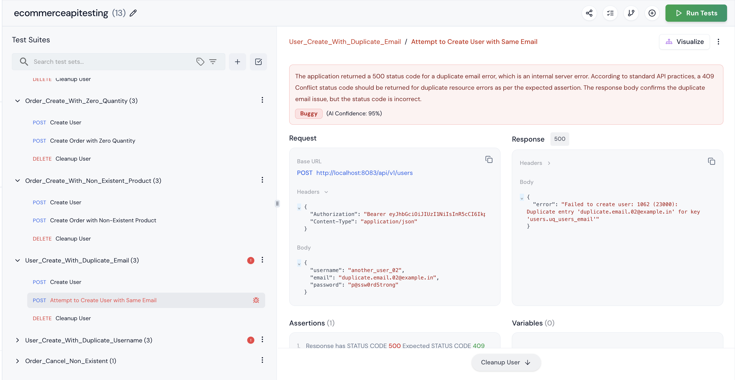Open the tag filter icon in search bar
735x380 pixels.
200,62
